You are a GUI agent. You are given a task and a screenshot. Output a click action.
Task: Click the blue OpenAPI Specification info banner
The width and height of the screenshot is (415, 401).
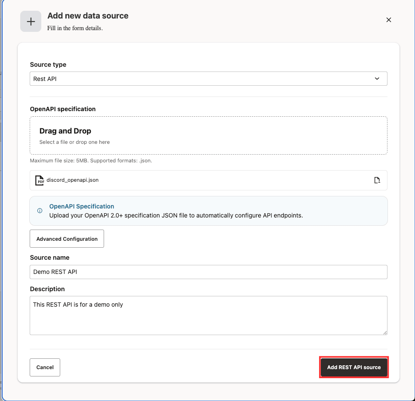pyautogui.click(x=208, y=211)
